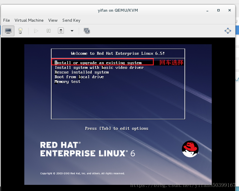239x191 pixels.
Task: Select Install system with basic video driver
Action: [x=99, y=68]
